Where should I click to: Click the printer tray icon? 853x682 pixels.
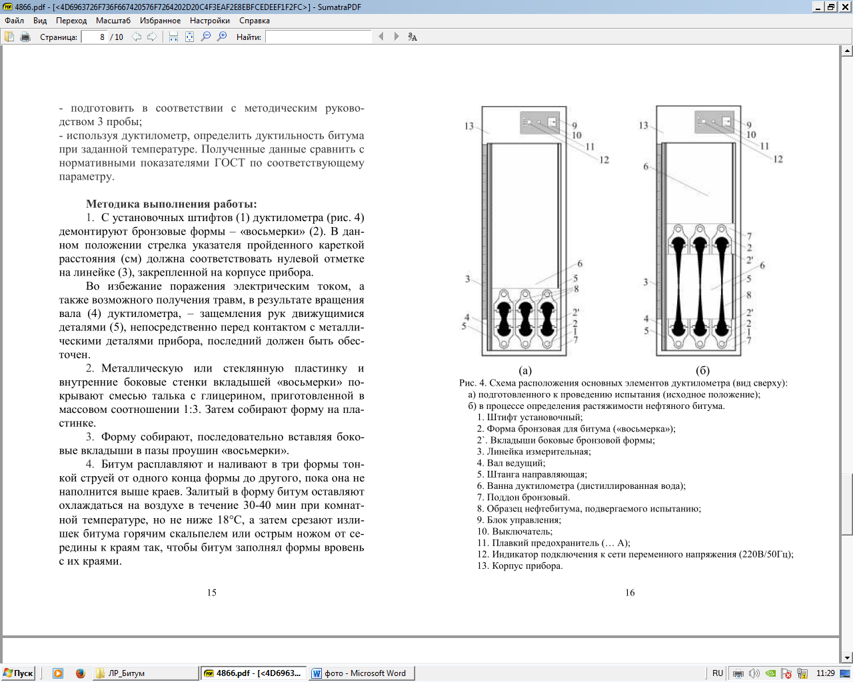738,673
